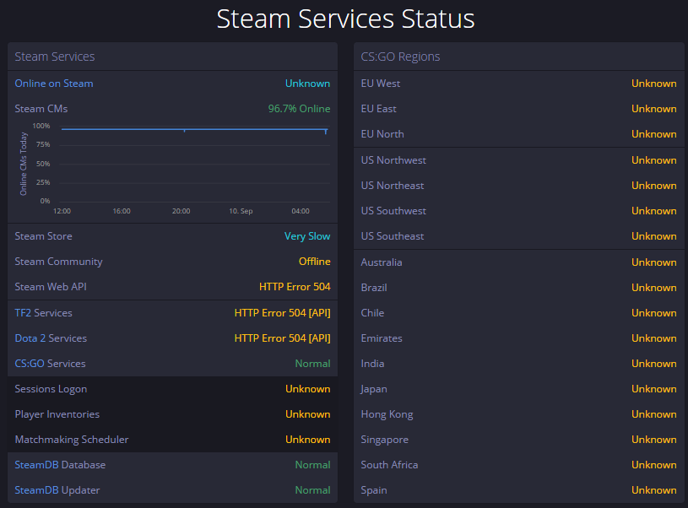The image size is (688, 508).
Task: Click the US Northeast region
Action: click(x=393, y=186)
